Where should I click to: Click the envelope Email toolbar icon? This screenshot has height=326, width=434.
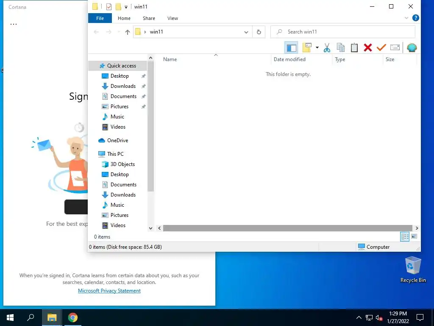[395, 48]
